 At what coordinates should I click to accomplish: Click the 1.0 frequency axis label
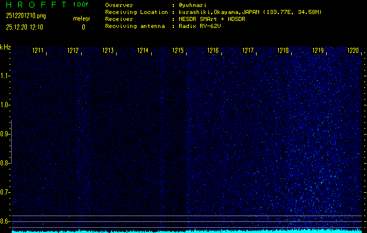(4, 105)
